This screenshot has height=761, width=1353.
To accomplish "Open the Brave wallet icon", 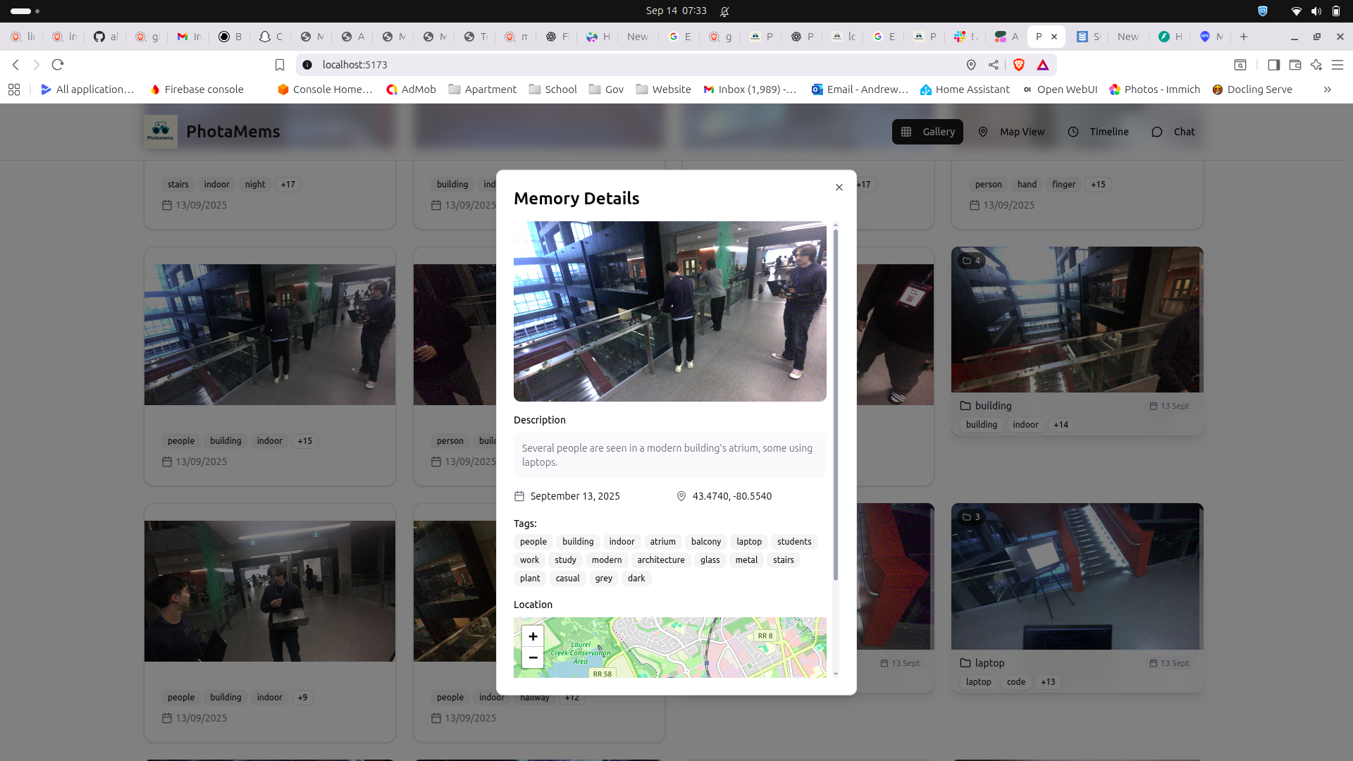I will (x=1295, y=65).
